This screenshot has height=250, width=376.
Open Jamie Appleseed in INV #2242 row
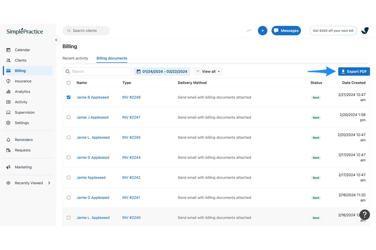point(91,178)
